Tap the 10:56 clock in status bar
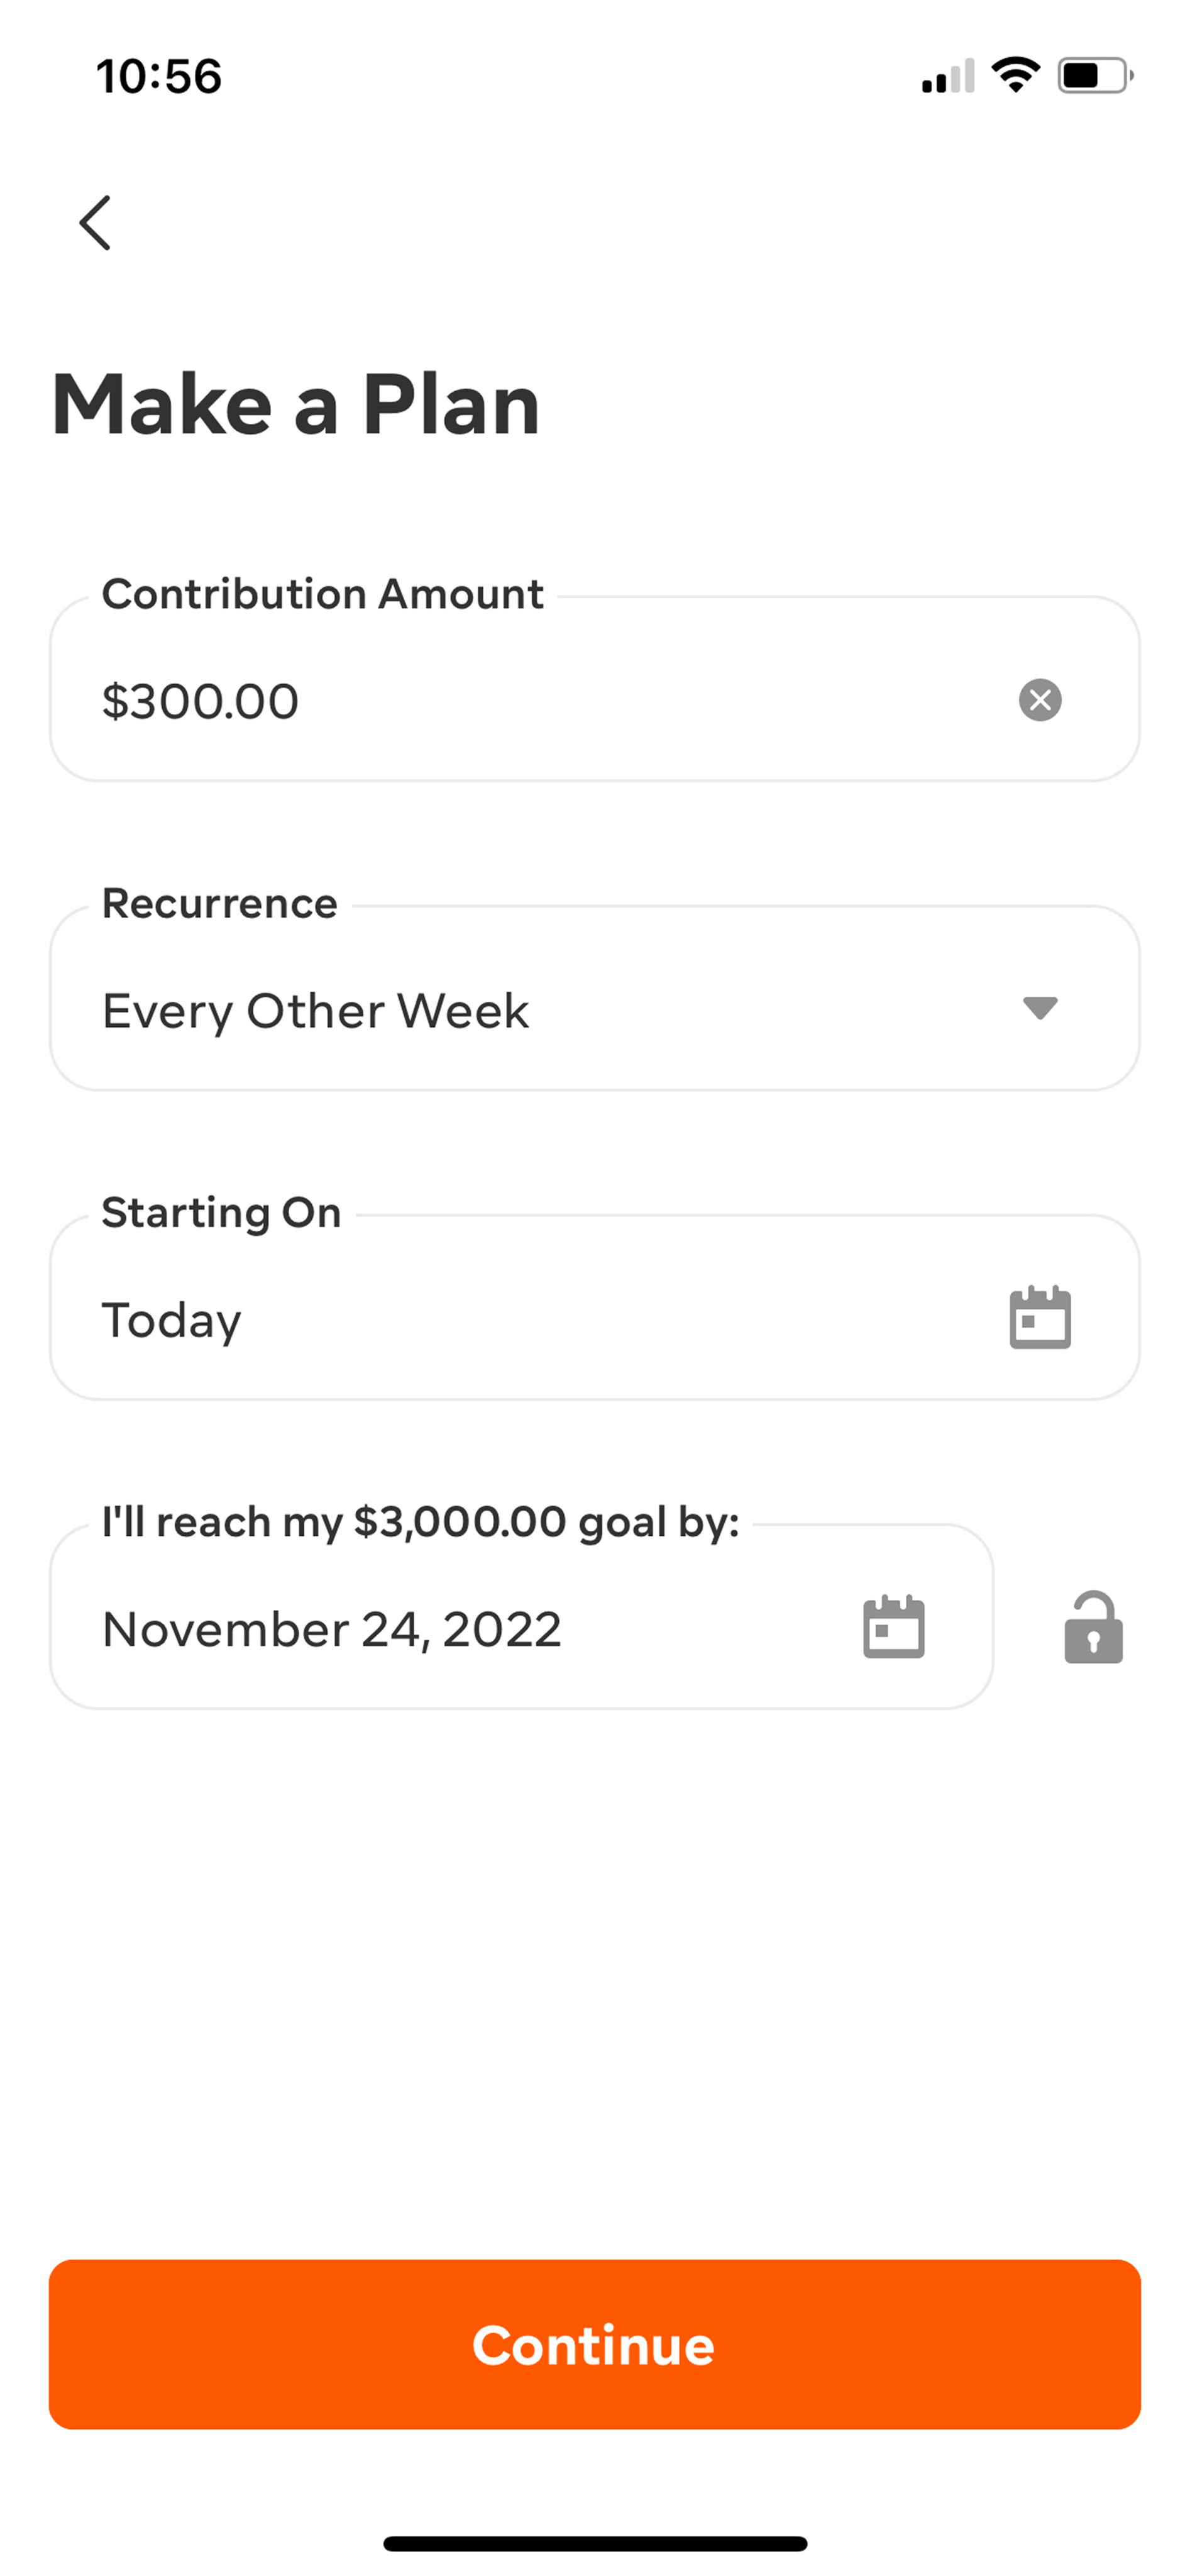Screen dimensions: 1190x2576 159,76
